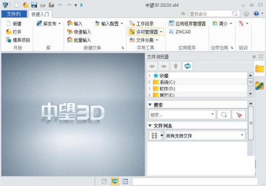Click the Save disk icon in quick access toolbar

click(34, 5)
